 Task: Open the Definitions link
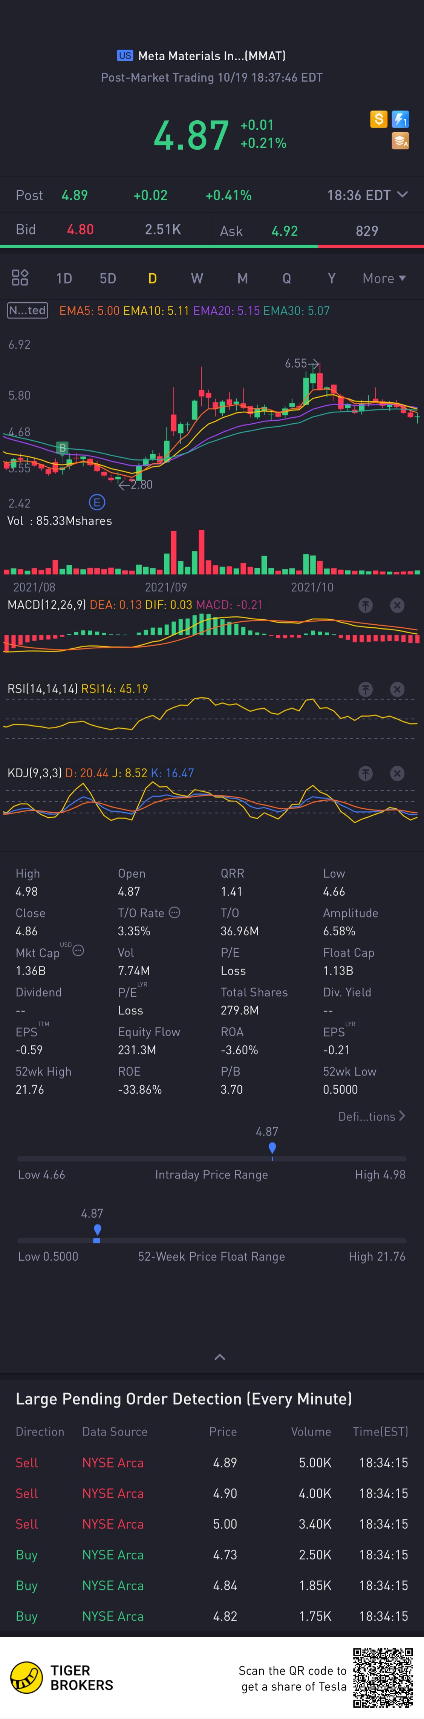point(371,1117)
